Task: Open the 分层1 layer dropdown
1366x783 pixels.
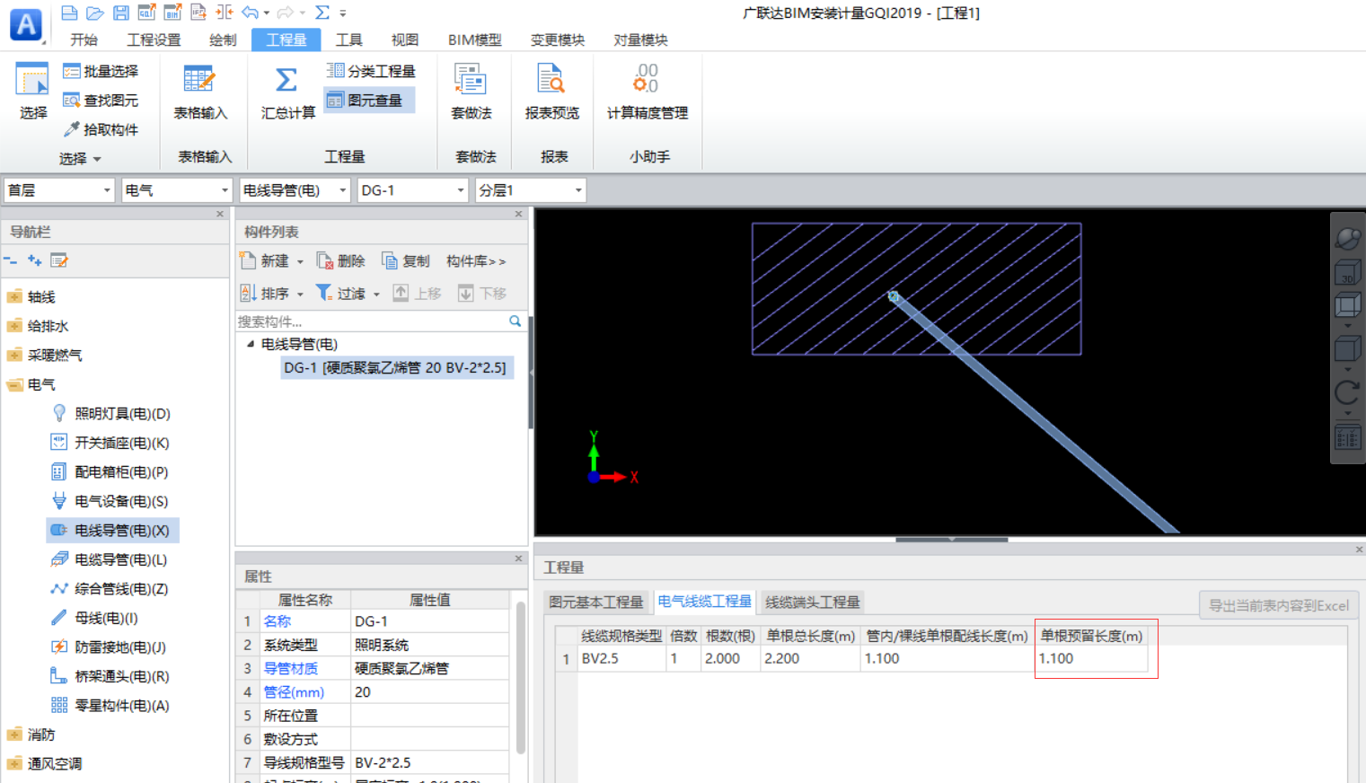Action: (x=578, y=190)
